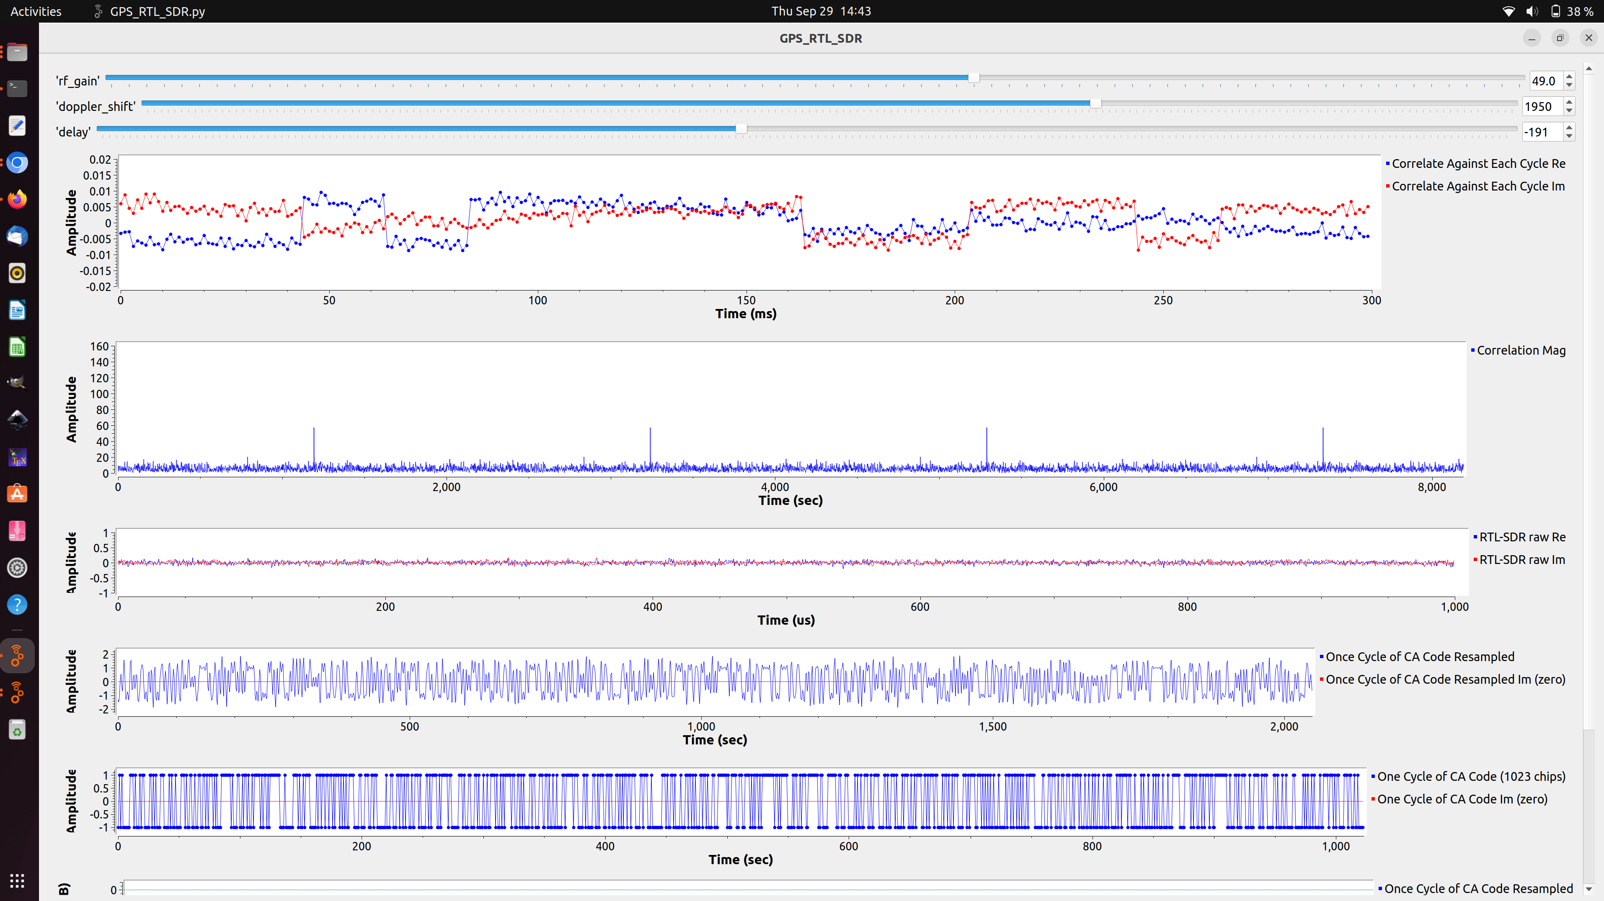Minimize the GPS_RTL_SDR window
This screenshot has height=901, width=1604.
(1532, 38)
